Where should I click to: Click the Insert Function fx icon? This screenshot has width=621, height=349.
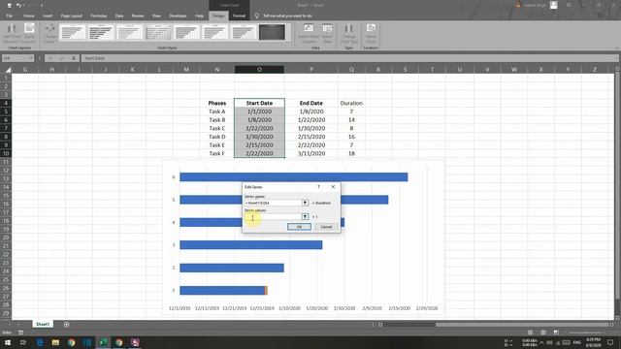click(74, 58)
